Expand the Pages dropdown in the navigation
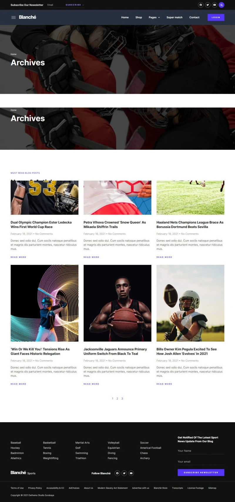The image size is (235, 502). [x=154, y=17]
